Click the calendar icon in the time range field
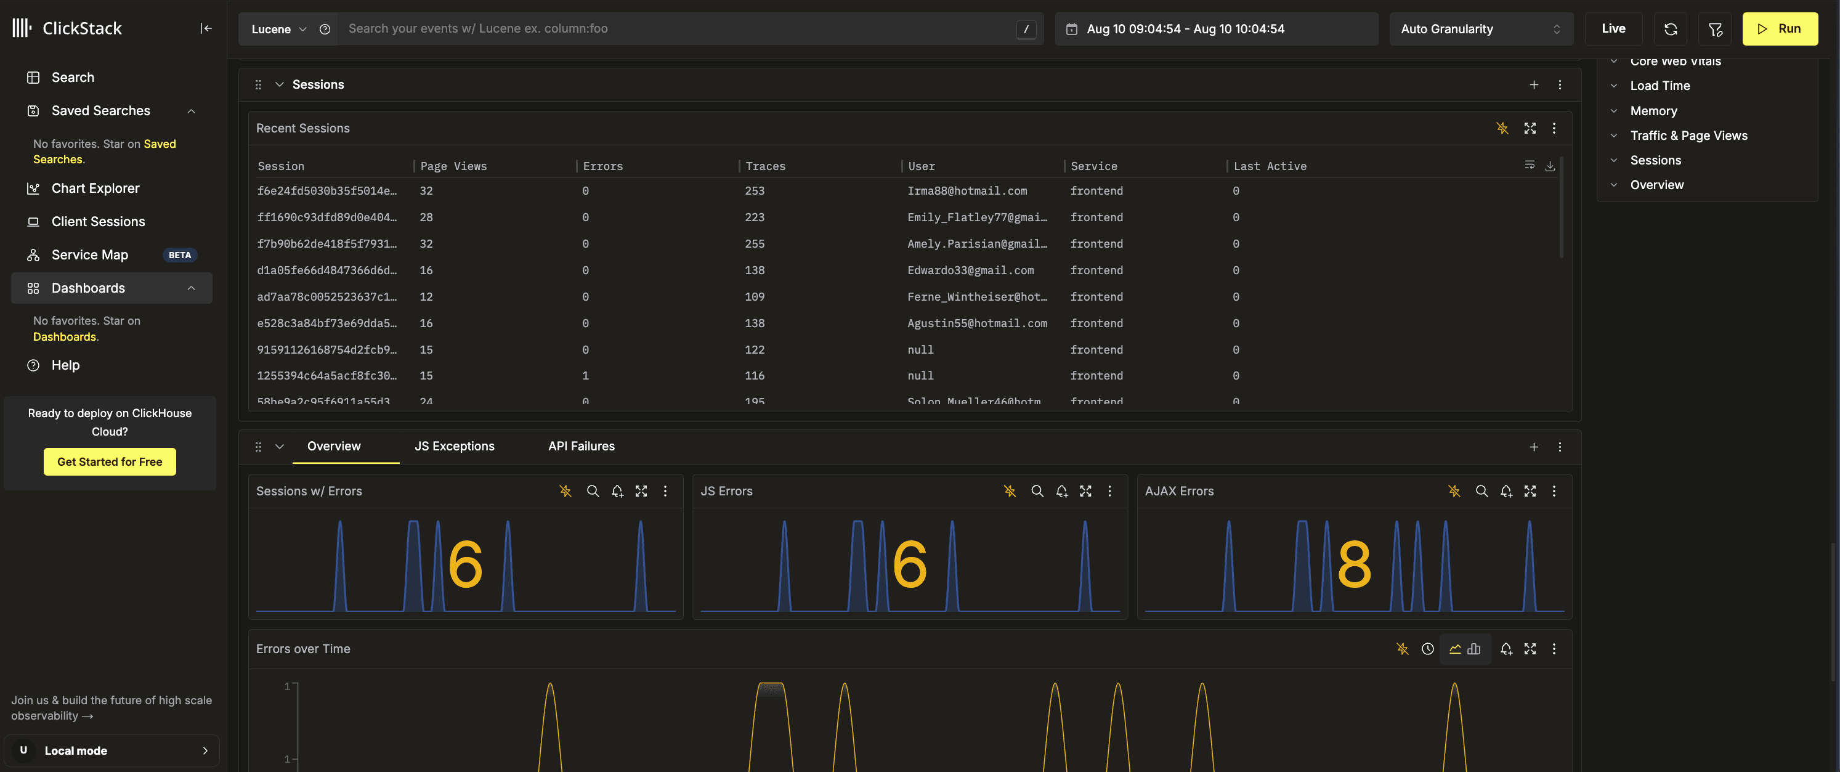The height and width of the screenshot is (772, 1840). [1071, 30]
